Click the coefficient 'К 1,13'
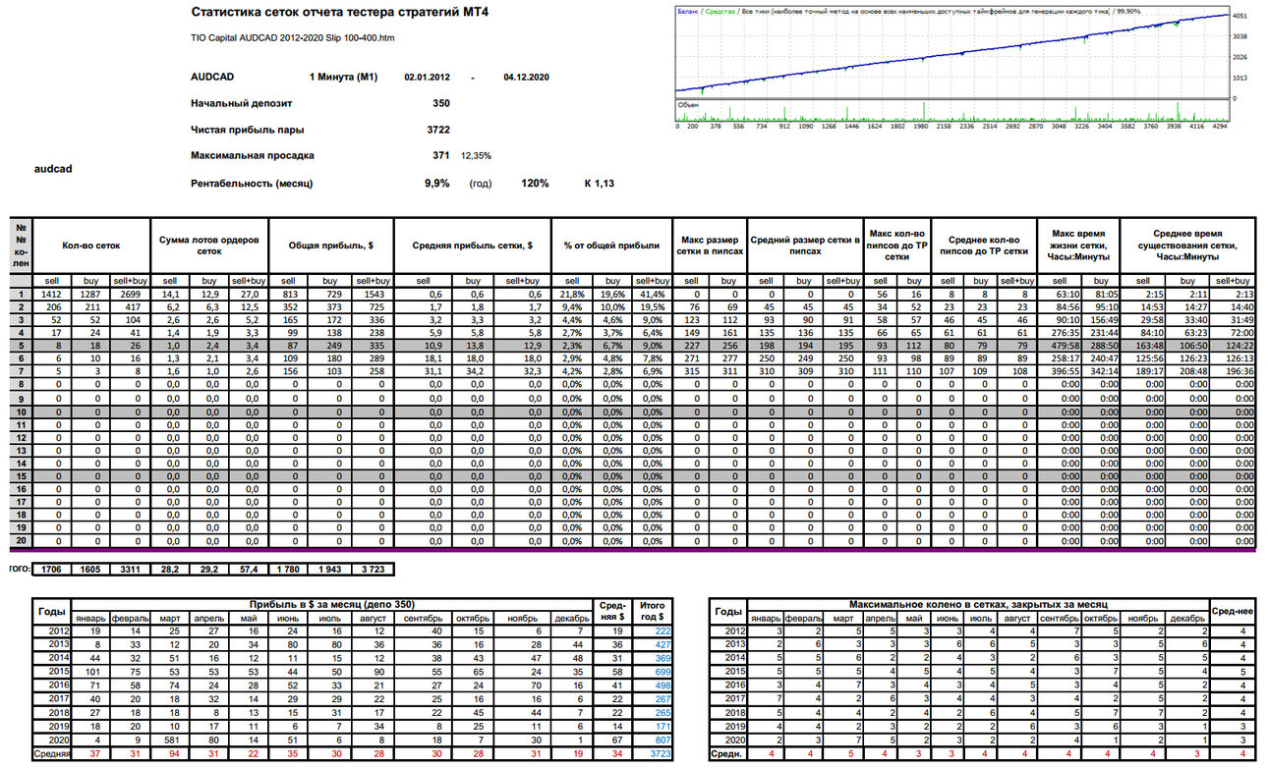This screenshot has height=768, width=1268. pos(600,183)
